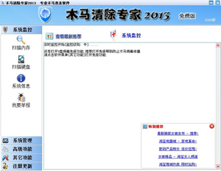The width and height of the screenshot is (221, 171).
Task: Open the 数码产品特价 低价狂甩! link
Action: click(178, 149)
